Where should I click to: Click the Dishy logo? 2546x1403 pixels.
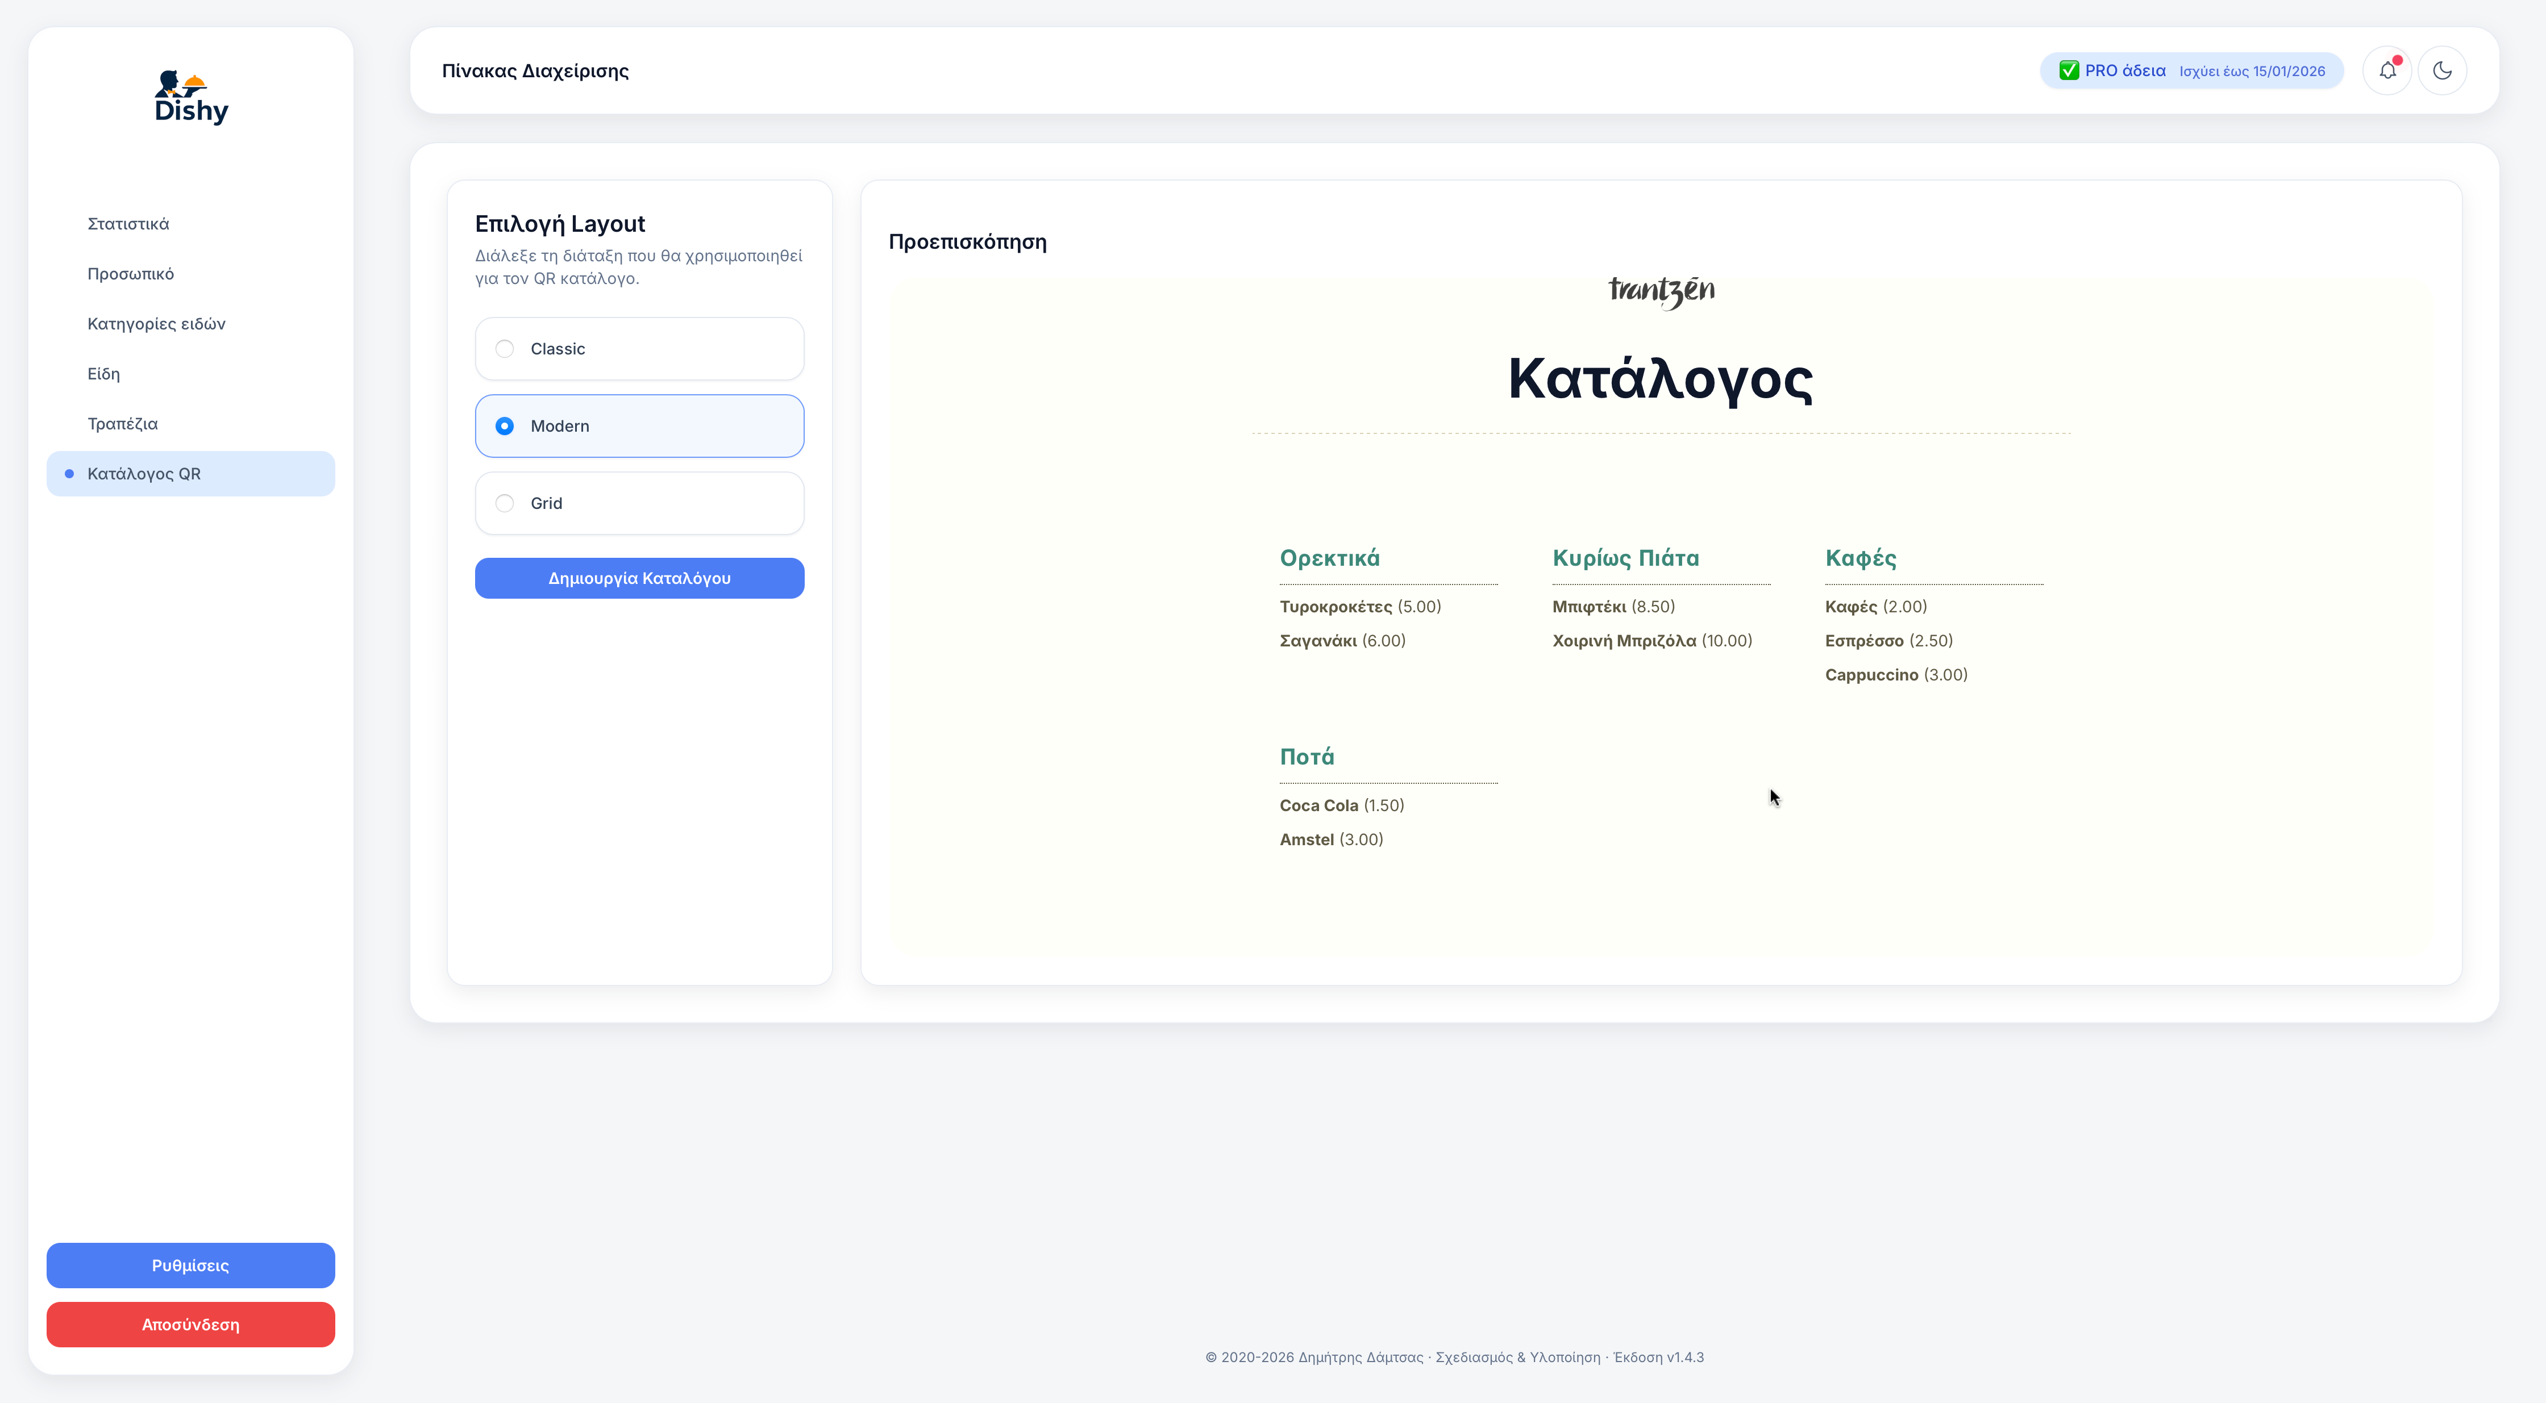coord(191,97)
